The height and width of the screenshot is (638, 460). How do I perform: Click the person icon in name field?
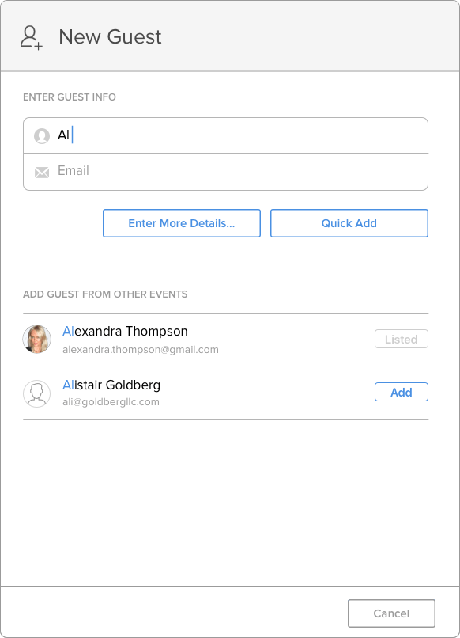41,136
